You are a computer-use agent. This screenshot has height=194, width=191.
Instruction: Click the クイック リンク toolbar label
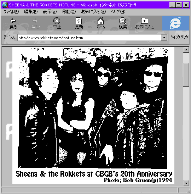click(180, 37)
